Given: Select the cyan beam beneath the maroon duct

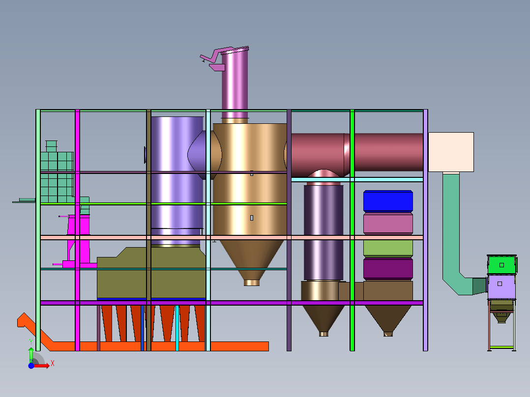Looking at the screenshot, I should pyautogui.click(x=357, y=180).
